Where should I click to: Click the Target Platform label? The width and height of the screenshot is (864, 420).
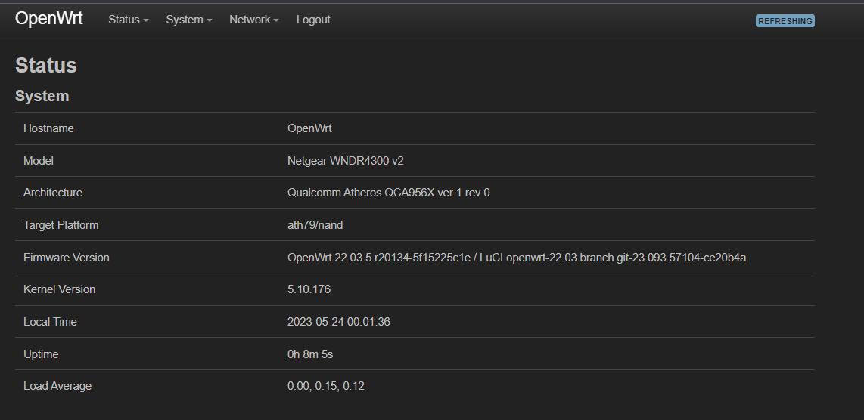click(61, 225)
